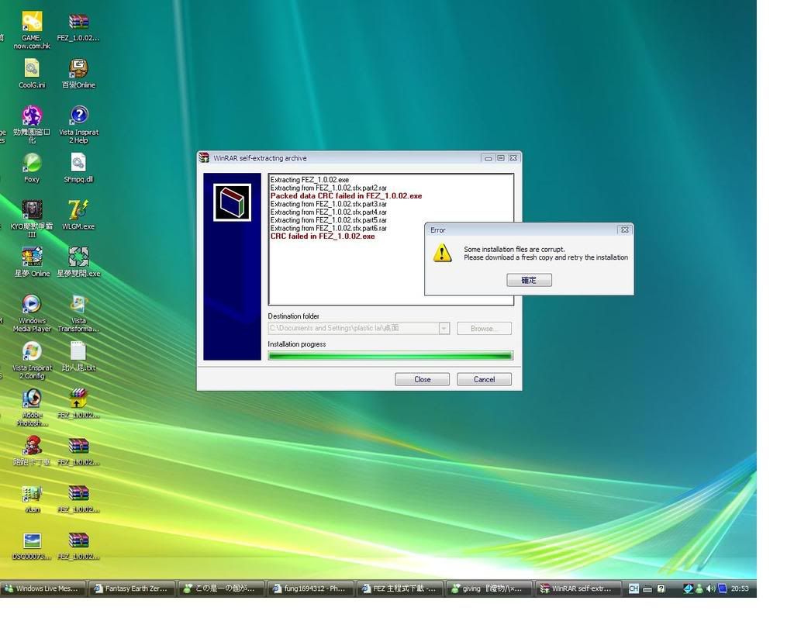Switch to Fantasy Earth Zero taskbar window
Image resolution: width=794 pixels, height=635 pixels.
tap(131, 588)
